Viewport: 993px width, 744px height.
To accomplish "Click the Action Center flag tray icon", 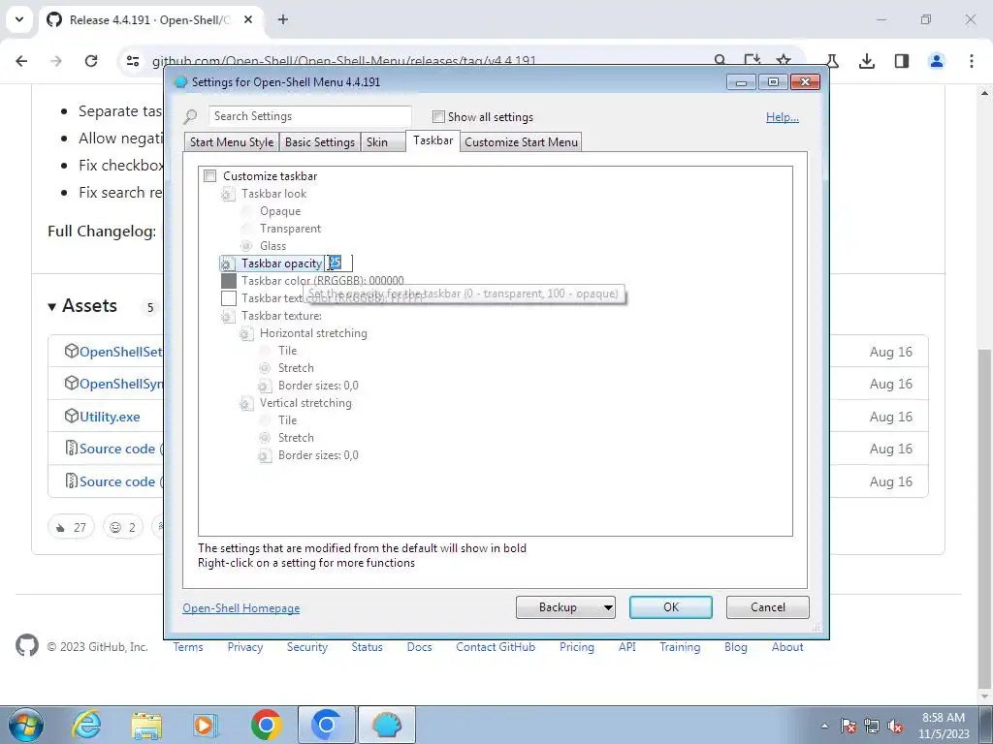I will (x=849, y=727).
